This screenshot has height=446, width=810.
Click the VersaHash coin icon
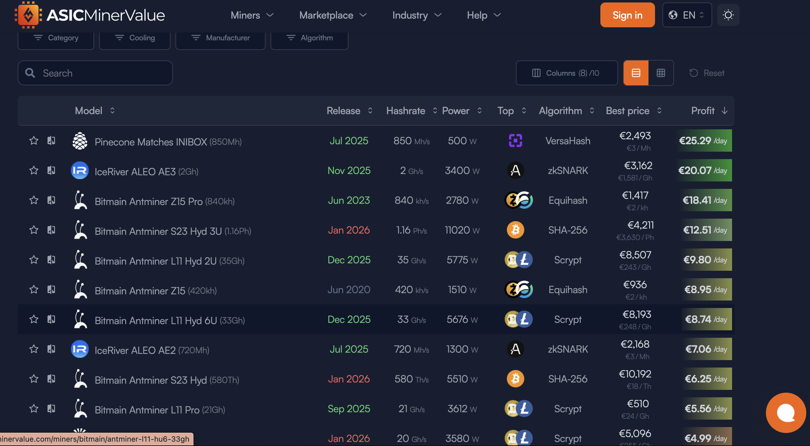point(515,140)
